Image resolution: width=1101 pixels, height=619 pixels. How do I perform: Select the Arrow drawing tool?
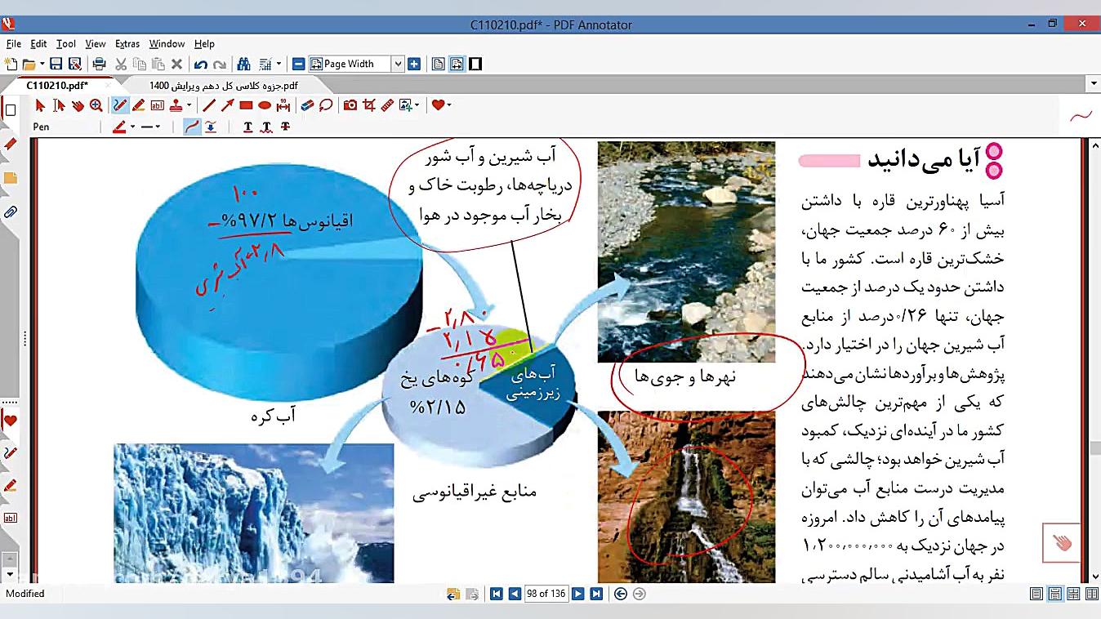227,105
